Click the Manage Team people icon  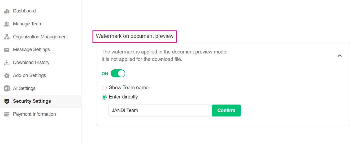(7, 24)
